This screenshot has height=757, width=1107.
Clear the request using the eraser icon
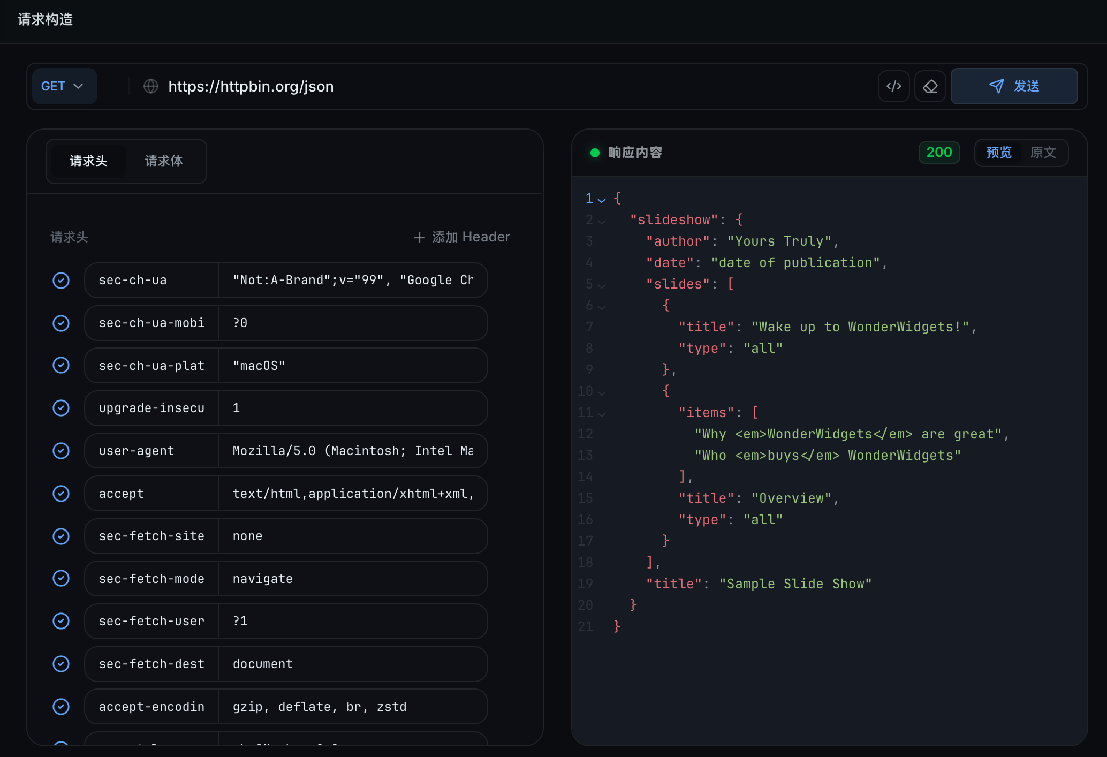pos(930,86)
